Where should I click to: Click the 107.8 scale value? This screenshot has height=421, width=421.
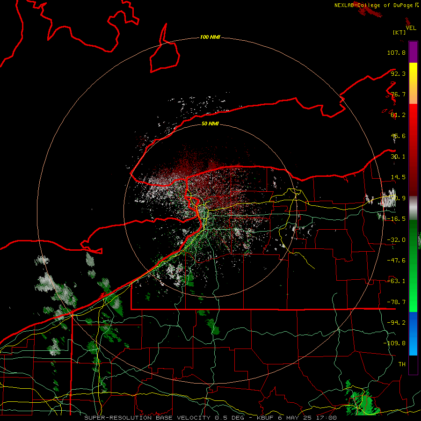coord(396,52)
